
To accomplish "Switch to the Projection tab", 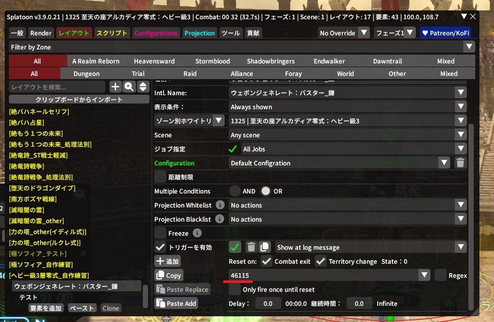I will click(199, 33).
